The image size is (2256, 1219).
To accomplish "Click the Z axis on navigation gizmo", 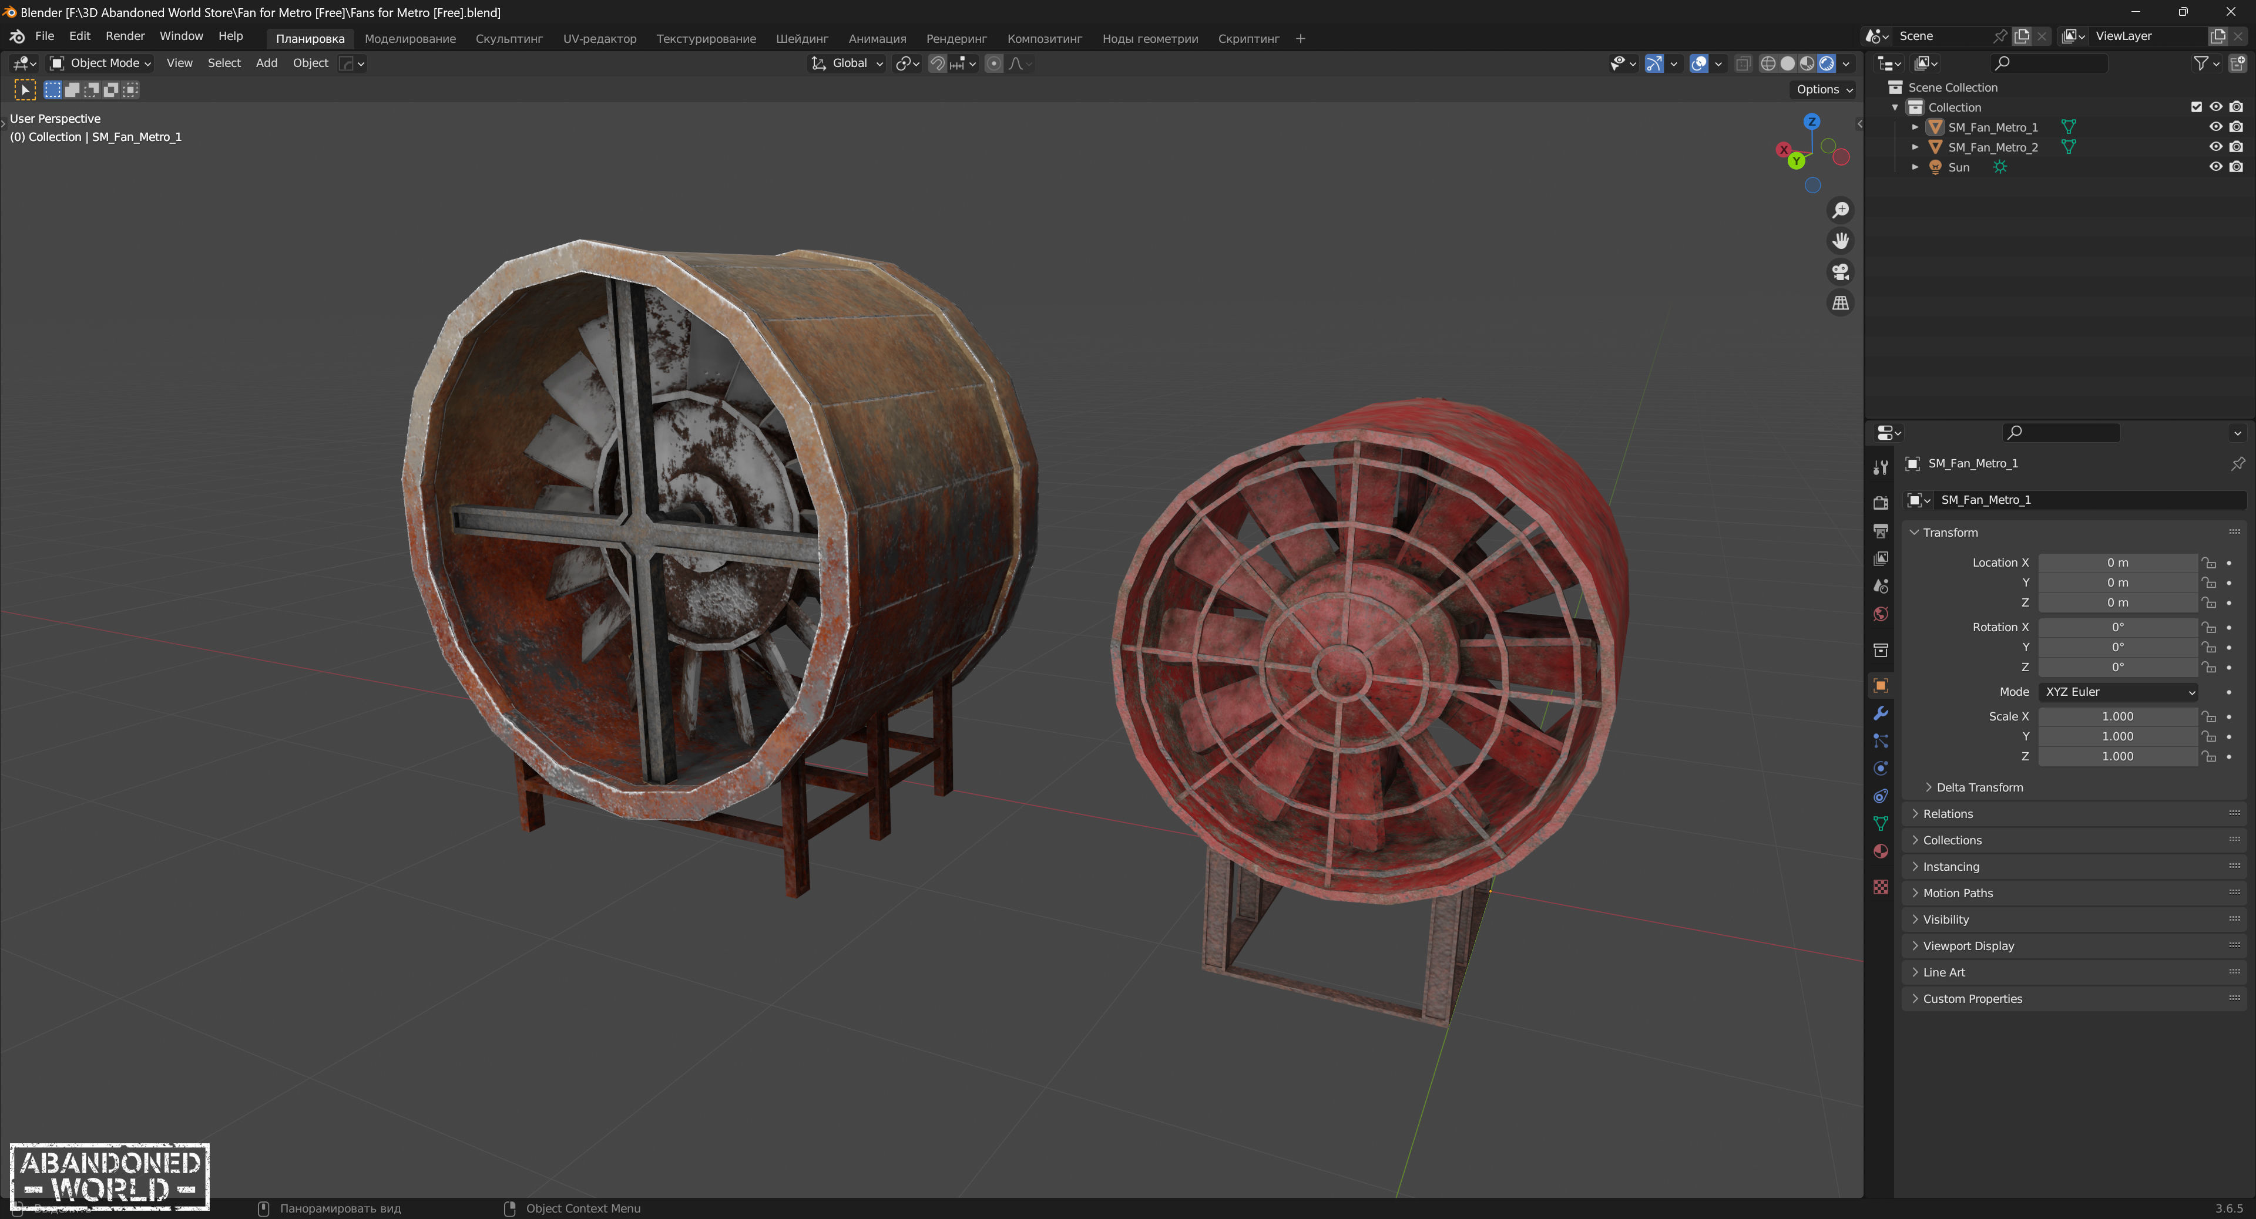I will (x=1812, y=122).
